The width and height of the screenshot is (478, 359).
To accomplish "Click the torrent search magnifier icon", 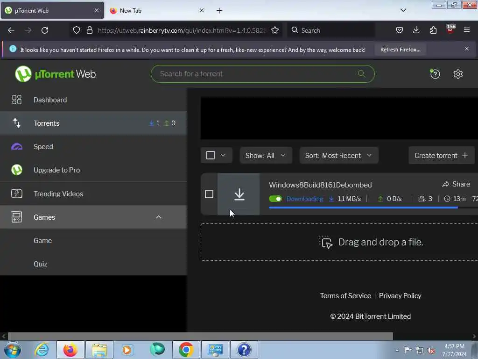I will pyautogui.click(x=362, y=73).
